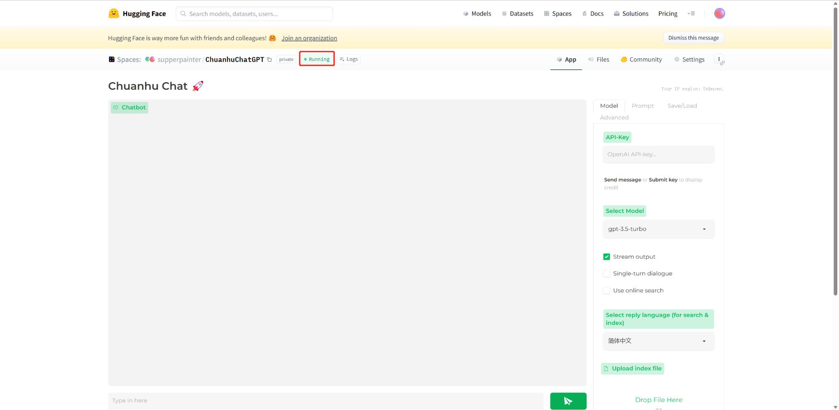Click the Spaces grid icon beside Spaces:
The height and width of the screenshot is (410, 839).
click(x=112, y=60)
